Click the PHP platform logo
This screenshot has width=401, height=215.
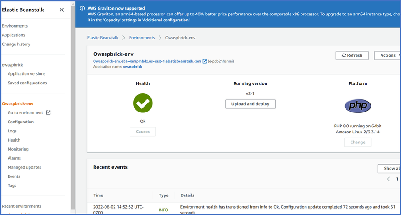[357, 106]
